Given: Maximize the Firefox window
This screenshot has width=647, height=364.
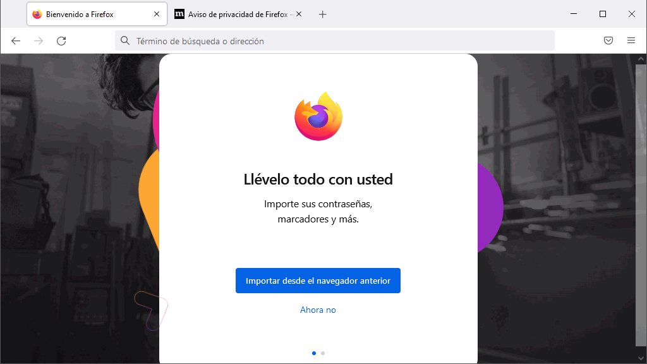Looking at the screenshot, I should coord(602,14).
